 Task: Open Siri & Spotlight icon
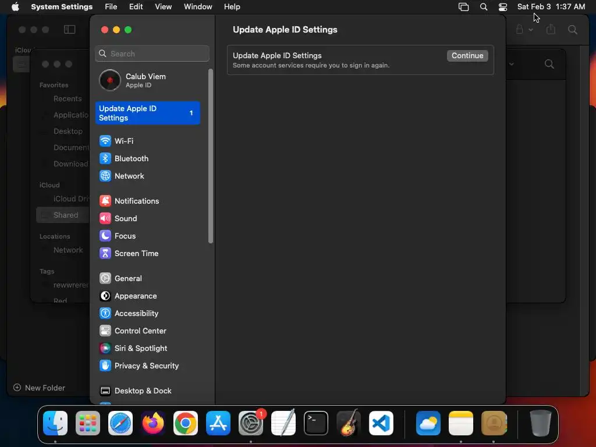point(105,349)
